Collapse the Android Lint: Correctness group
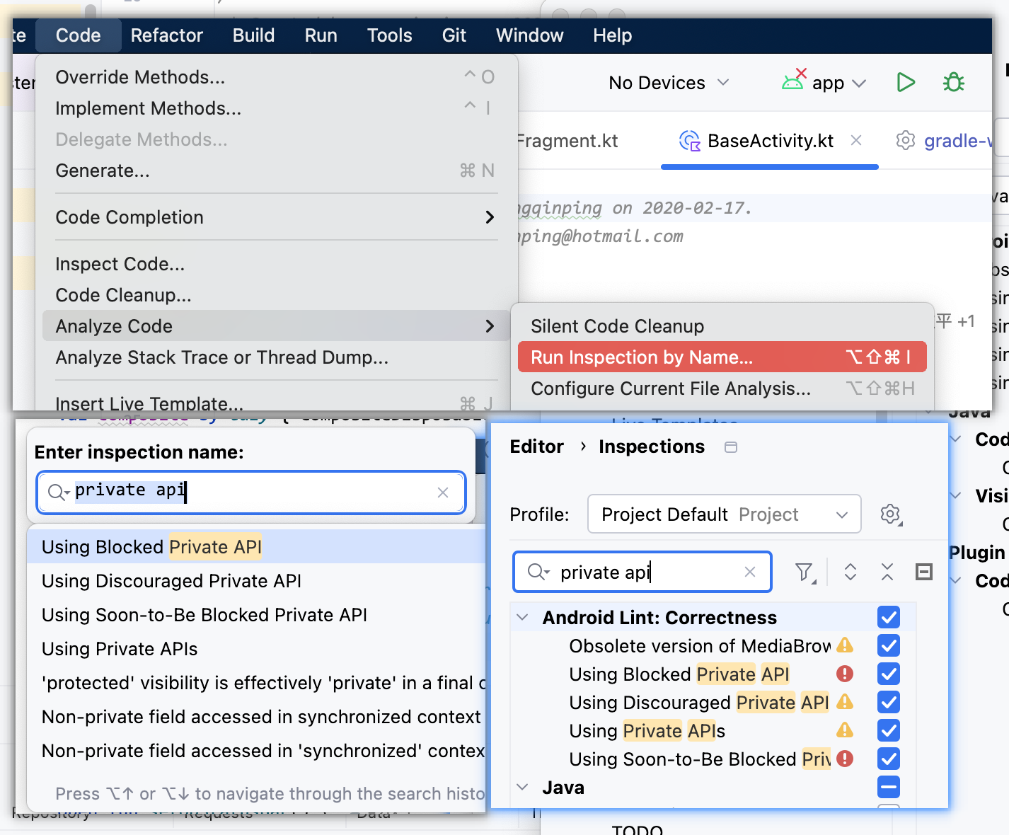1009x835 pixels. (523, 618)
